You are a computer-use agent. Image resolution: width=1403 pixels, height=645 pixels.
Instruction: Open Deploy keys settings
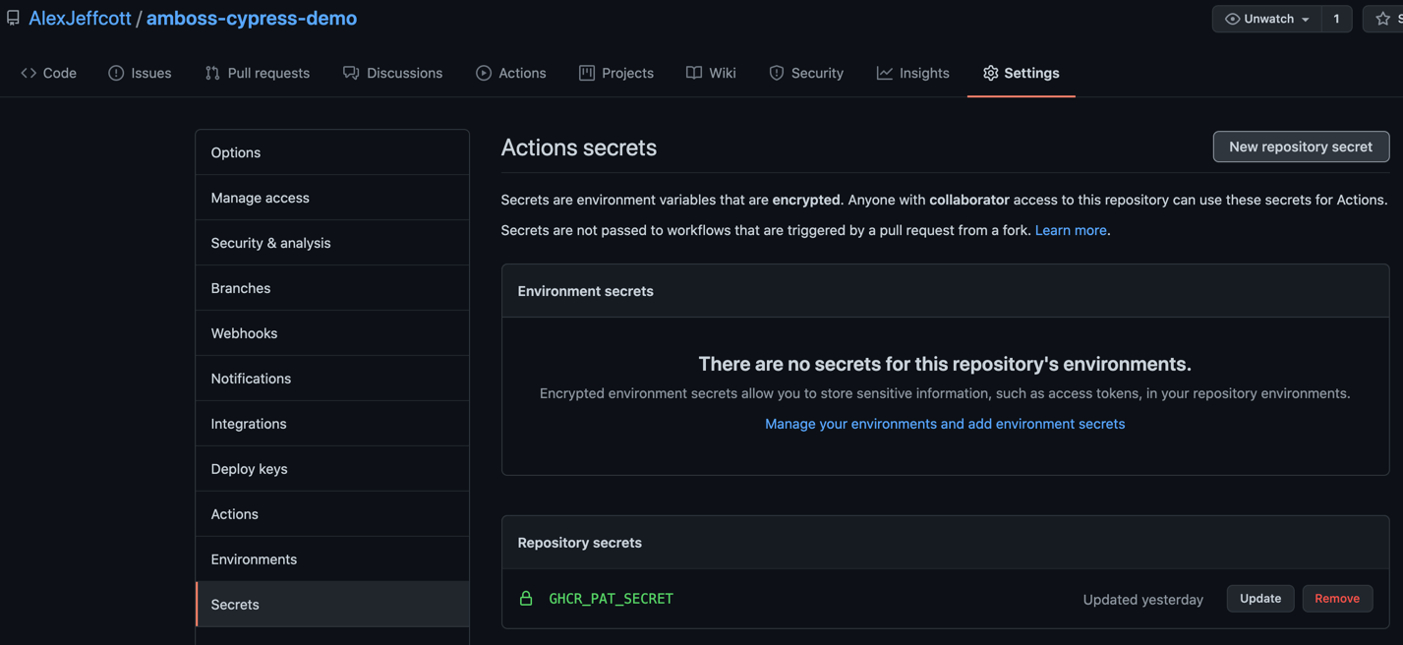[332, 469]
